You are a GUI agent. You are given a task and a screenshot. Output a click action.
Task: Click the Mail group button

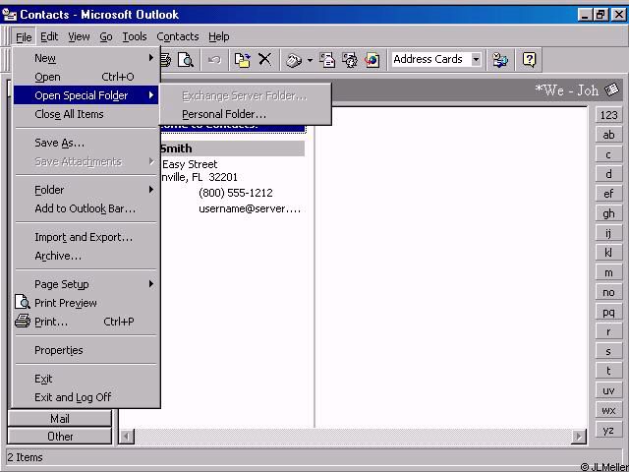tap(59, 419)
